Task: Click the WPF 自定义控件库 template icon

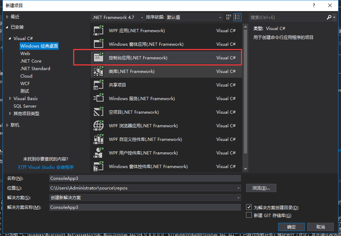Action: click(99, 139)
